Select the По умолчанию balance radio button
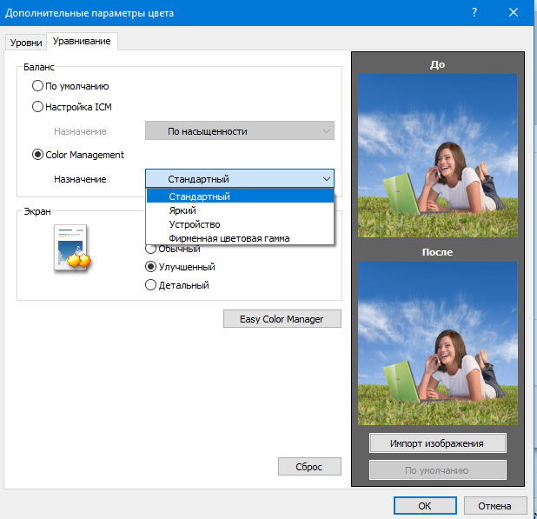 [x=37, y=86]
